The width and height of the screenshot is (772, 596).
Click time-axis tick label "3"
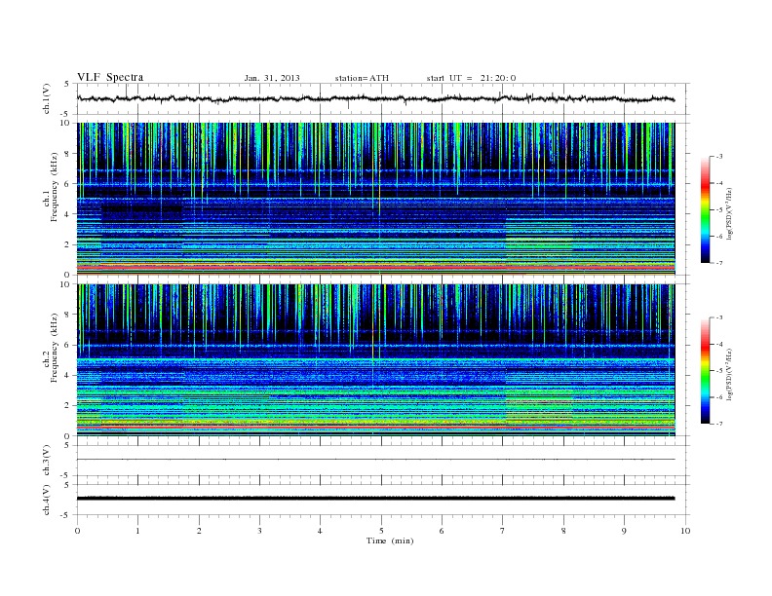pyautogui.click(x=259, y=531)
